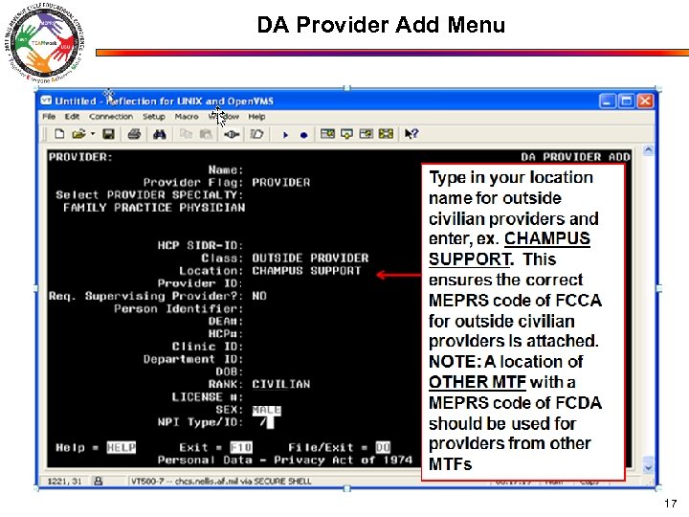Viewport: 689px width, 517px height.
Task: Click the Connect/Disconnect plug icon
Action: pos(232,134)
